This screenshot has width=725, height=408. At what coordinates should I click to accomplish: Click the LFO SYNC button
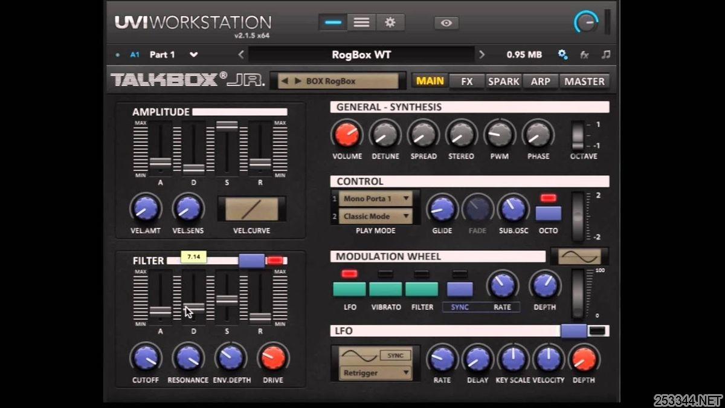[x=395, y=355]
